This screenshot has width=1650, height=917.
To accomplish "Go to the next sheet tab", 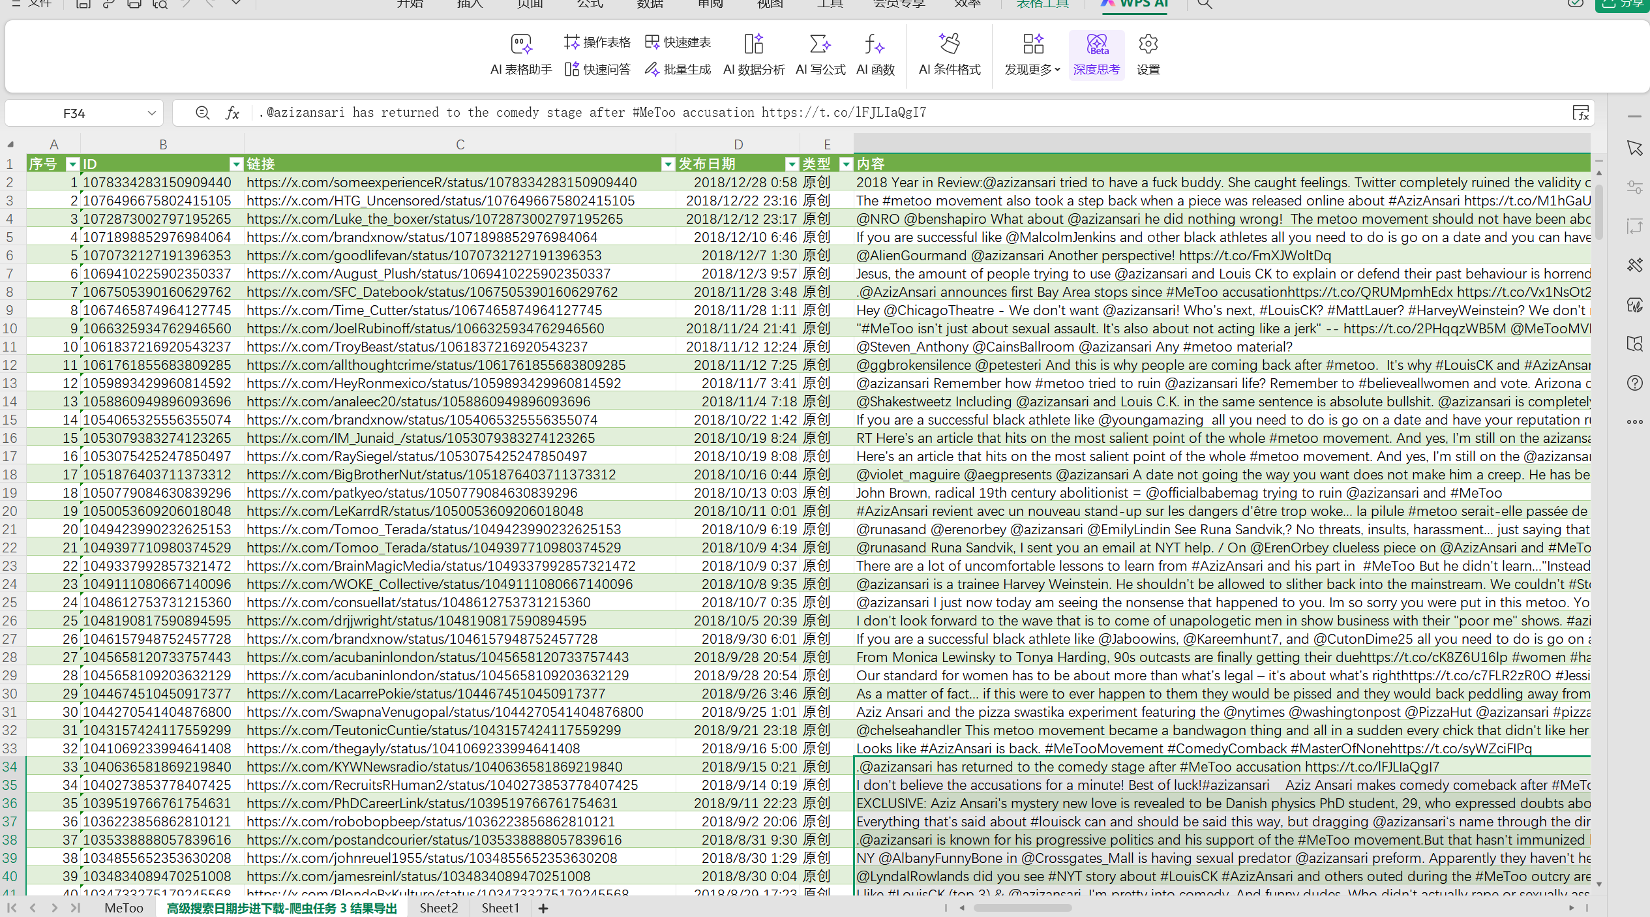I will click(54, 907).
